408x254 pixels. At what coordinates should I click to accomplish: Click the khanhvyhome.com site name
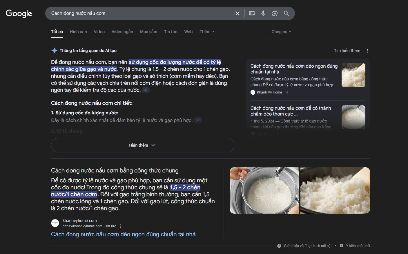80,221
